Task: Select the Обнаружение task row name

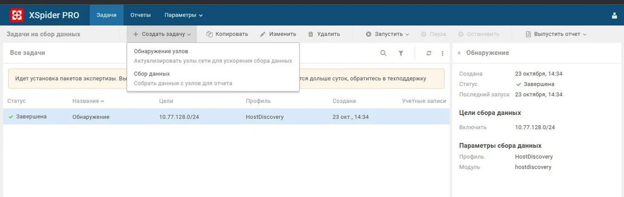Action: (91, 117)
